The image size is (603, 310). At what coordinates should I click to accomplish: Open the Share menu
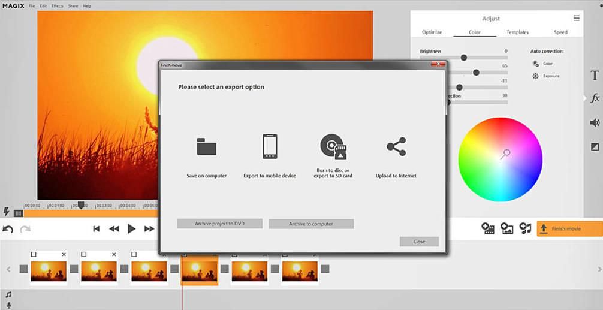coord(73,6)
